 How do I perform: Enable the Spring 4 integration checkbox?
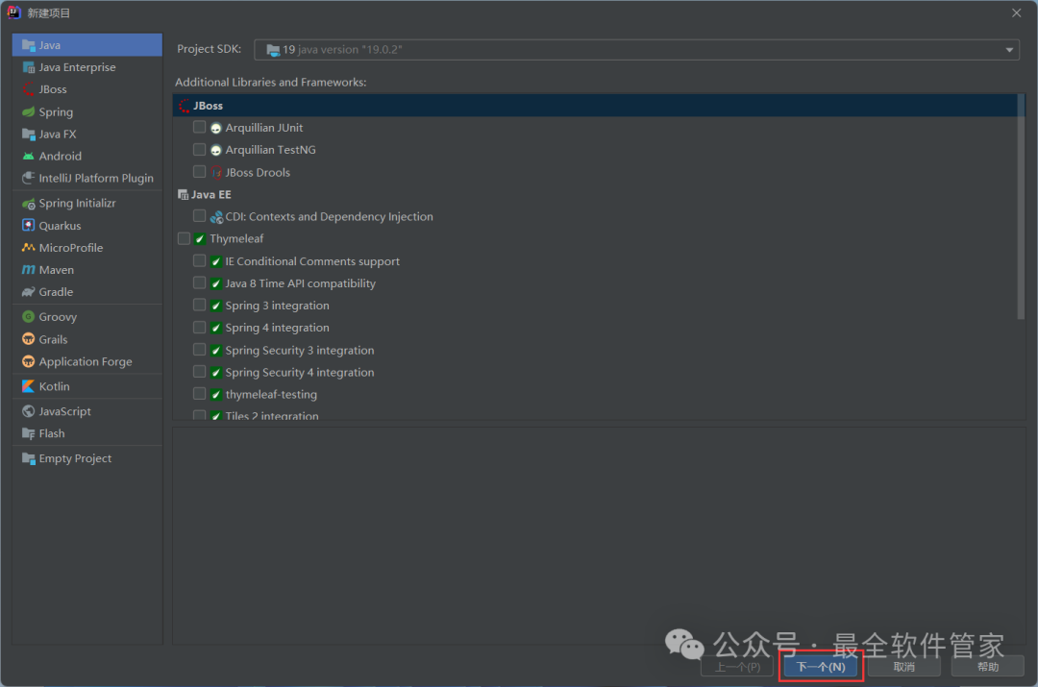click(x=199, y=328)
